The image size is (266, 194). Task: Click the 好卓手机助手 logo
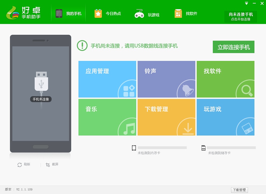[x=23, y=13]
